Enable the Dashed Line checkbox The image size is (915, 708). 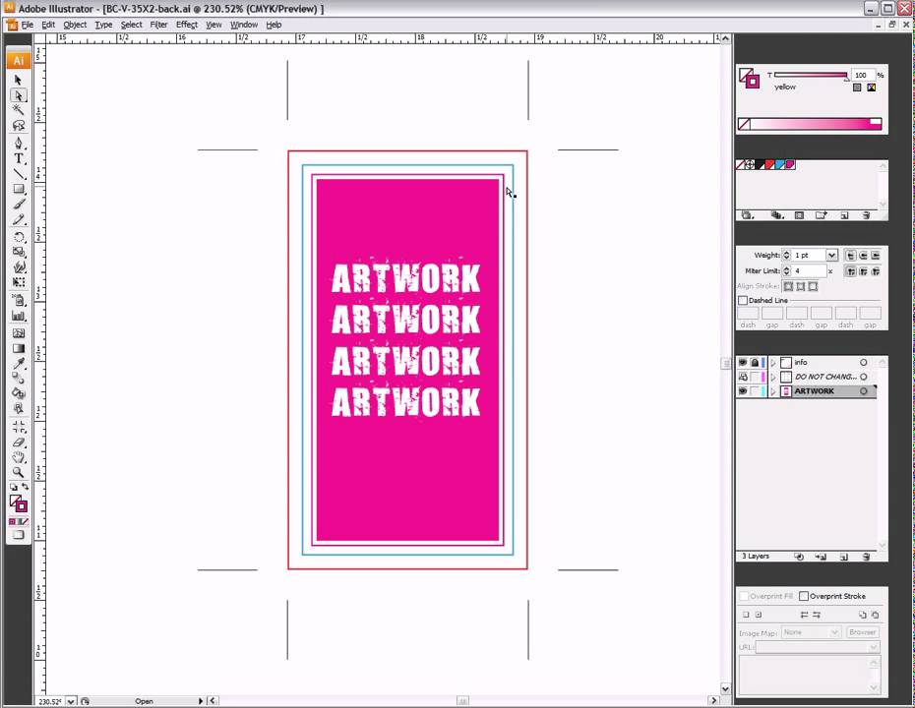743,300
